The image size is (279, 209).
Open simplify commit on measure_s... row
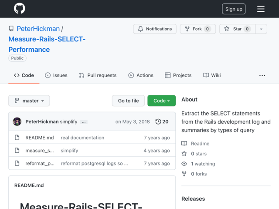(69, 151)
